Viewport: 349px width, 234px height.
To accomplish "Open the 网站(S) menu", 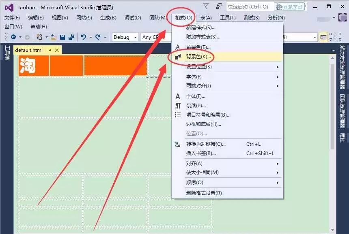I will (84, 18).
